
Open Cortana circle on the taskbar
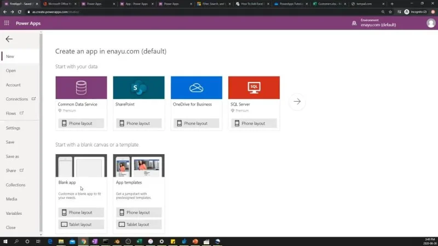pos(27,242)
